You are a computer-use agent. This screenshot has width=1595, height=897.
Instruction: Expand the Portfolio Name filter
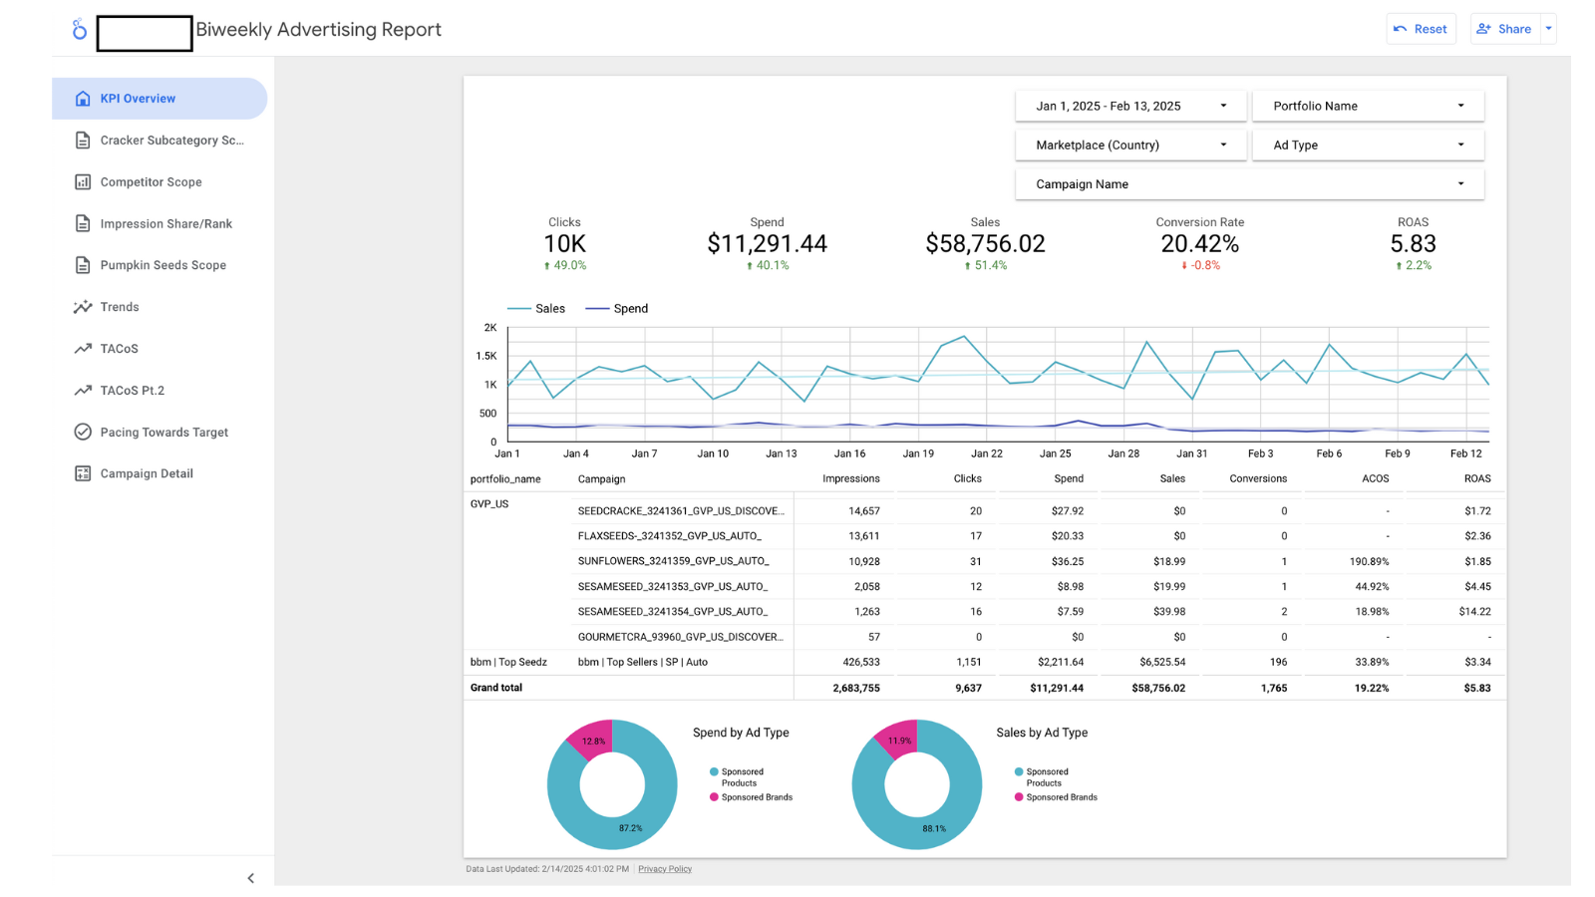(x=1367, y=106)
